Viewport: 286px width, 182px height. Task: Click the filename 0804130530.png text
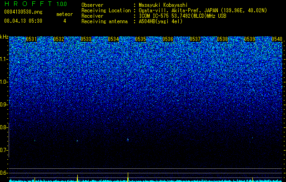tap(23, 12)
